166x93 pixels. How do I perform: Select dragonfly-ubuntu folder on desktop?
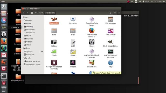[18, 78]
